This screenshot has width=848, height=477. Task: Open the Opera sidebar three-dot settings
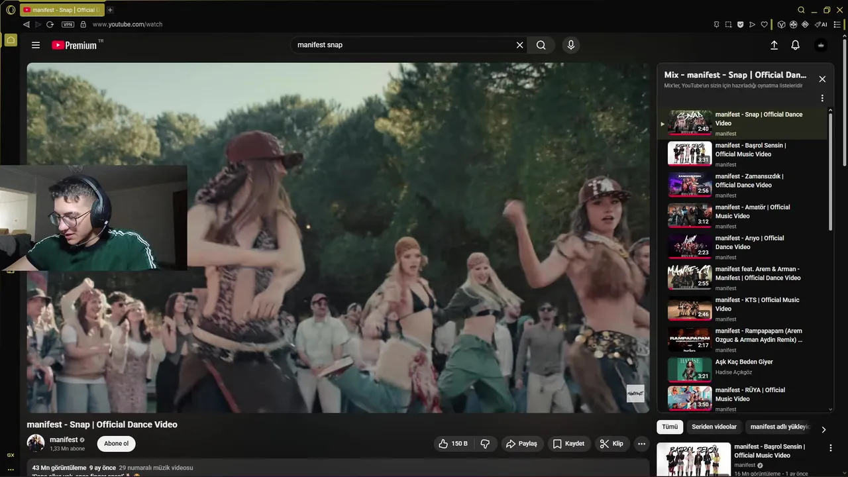pyautogui.click(x=11, y=469)
